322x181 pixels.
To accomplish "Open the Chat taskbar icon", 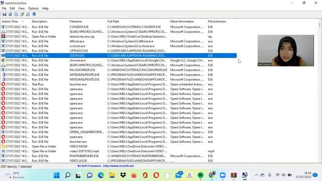I will pos(90,175).
